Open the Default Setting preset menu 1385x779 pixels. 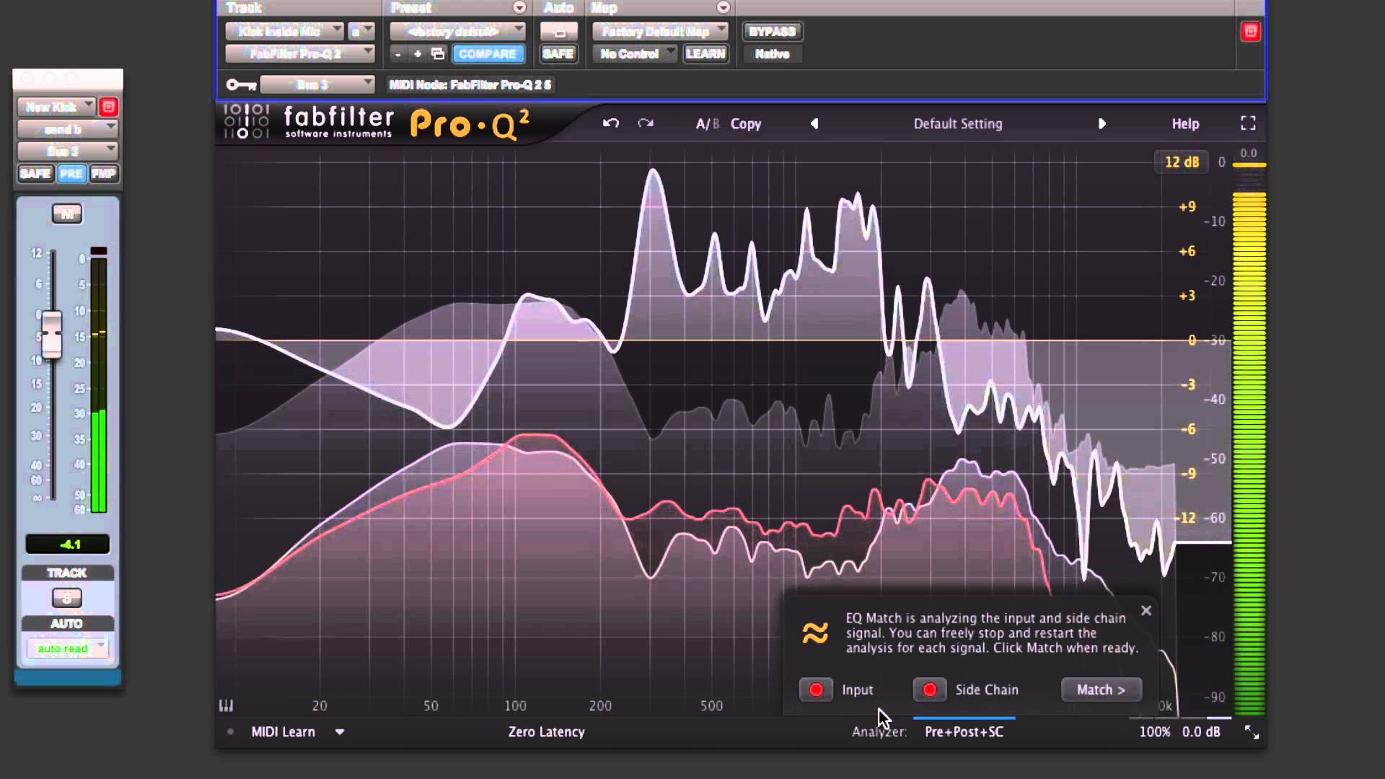958,124
